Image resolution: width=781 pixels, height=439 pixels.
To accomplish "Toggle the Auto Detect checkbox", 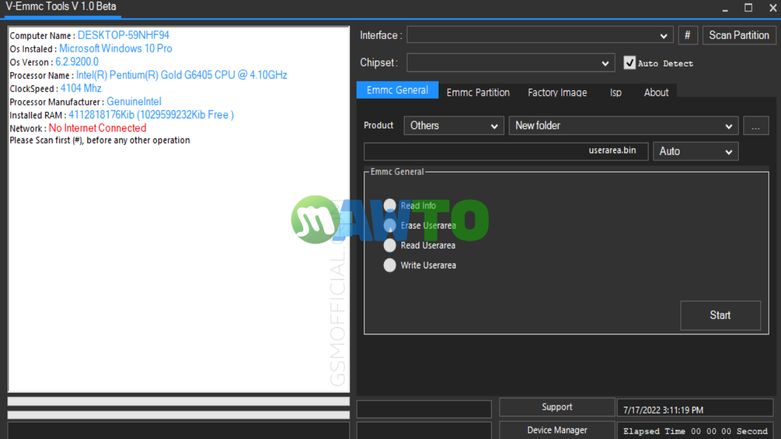I will (x=630, y=63).
